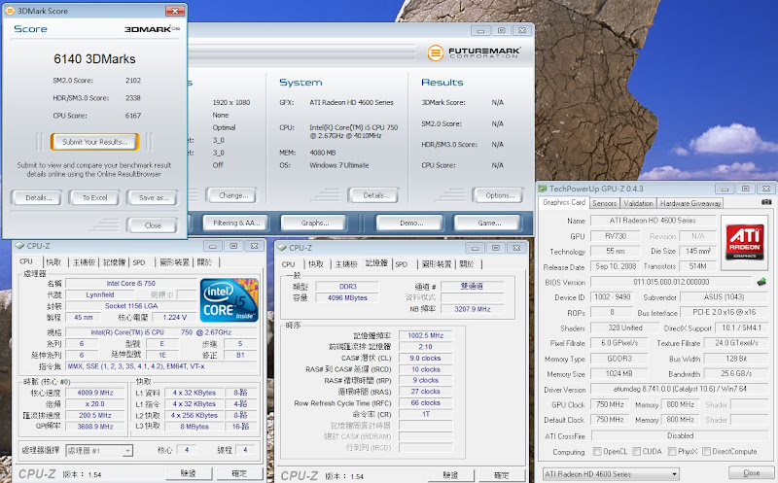Click the Close button in GPU-Z
This screenshot has height=483, width=778.
(x=751, y=473)
